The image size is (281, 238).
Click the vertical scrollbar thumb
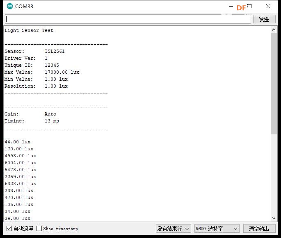(x=274, y=84)
